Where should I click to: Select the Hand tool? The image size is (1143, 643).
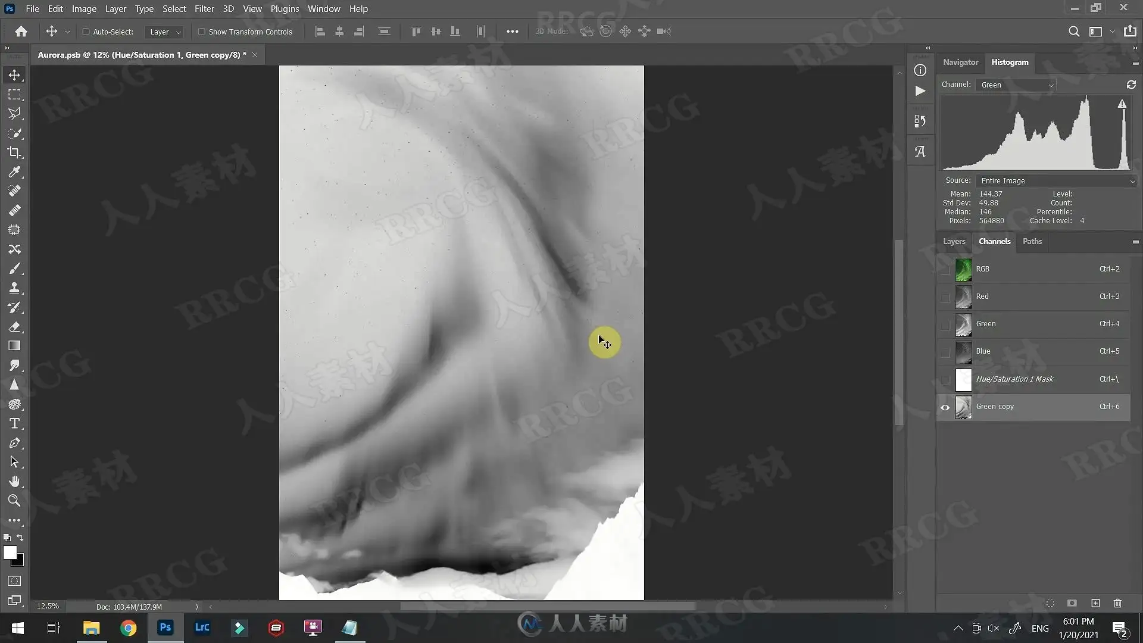coord(14,481)
